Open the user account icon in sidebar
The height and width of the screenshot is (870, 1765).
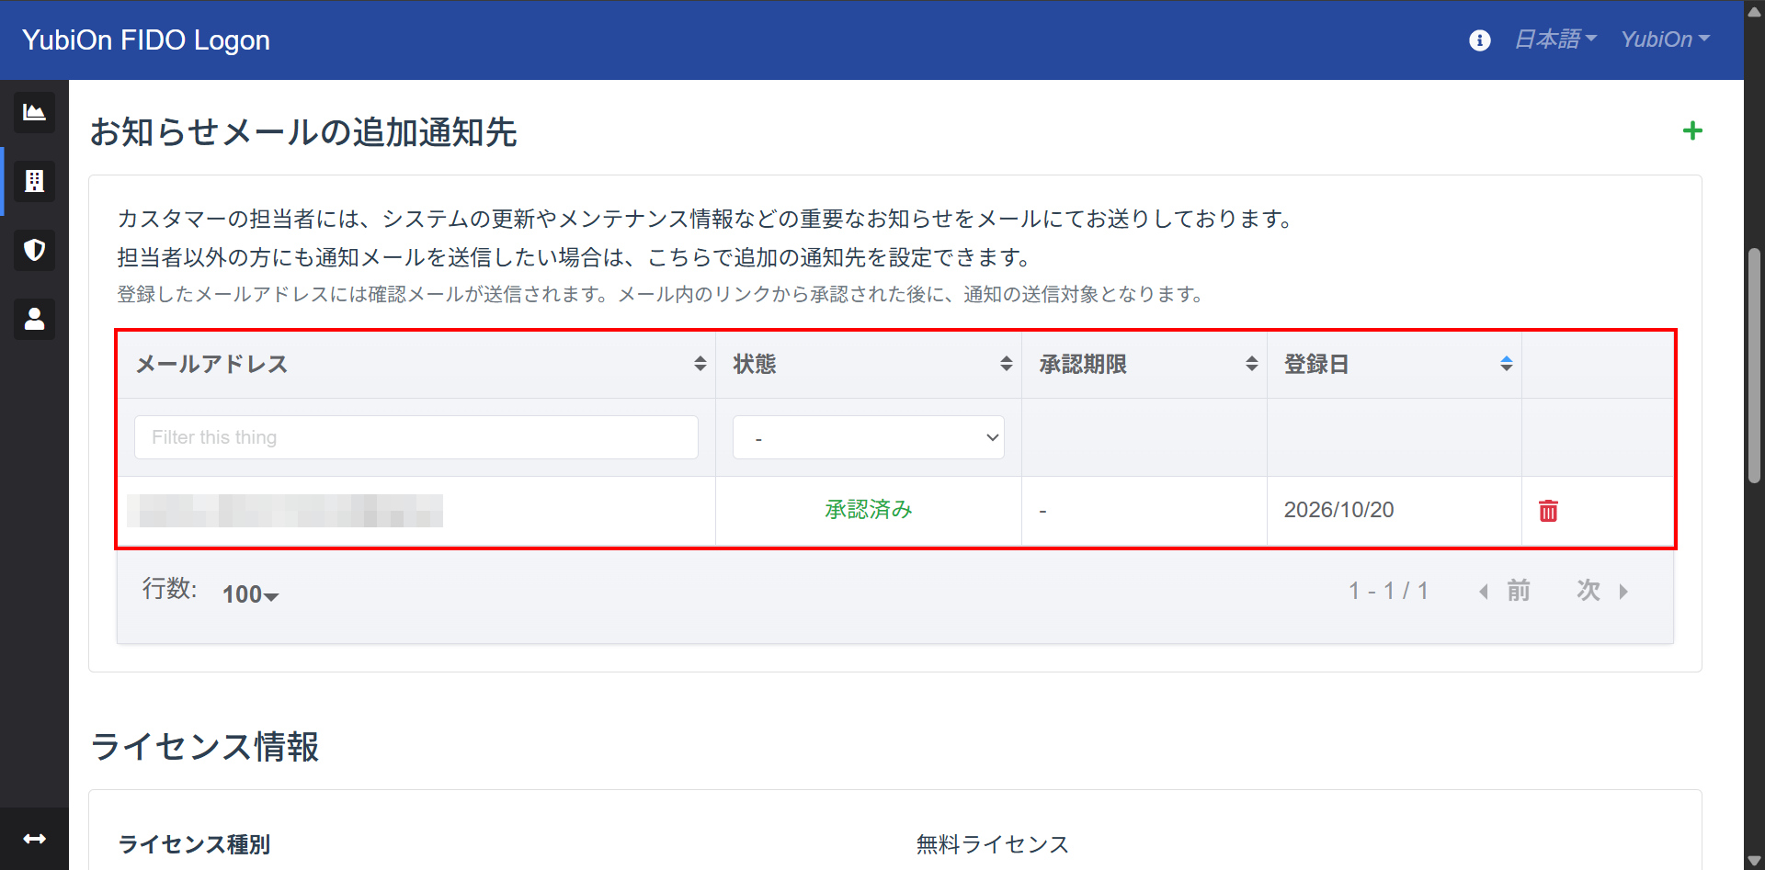[34, 319]
